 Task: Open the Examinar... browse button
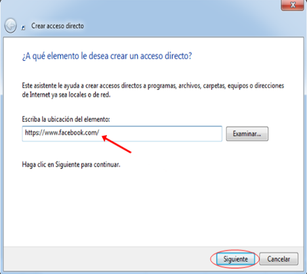click(247, 134)
